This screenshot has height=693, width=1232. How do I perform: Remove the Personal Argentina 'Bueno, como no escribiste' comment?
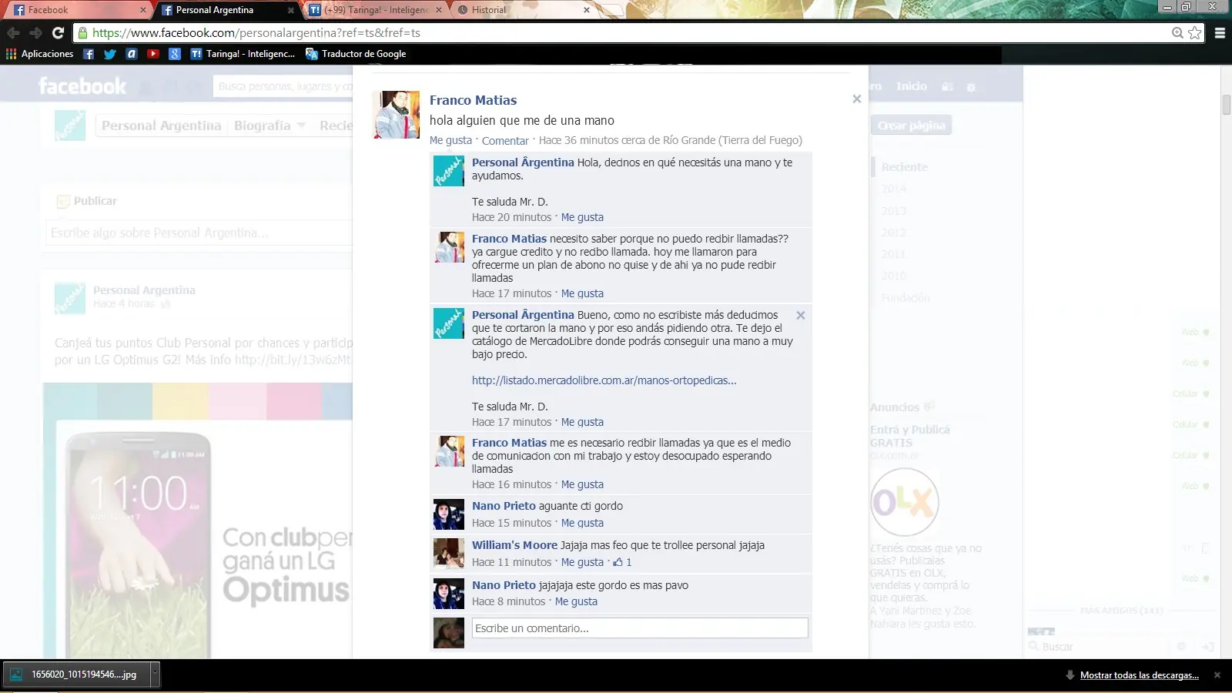click(801, 315)
